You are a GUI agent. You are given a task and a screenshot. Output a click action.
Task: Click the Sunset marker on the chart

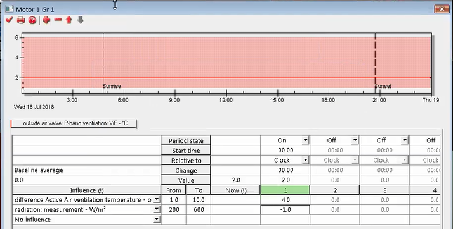(x=383, y=86)
